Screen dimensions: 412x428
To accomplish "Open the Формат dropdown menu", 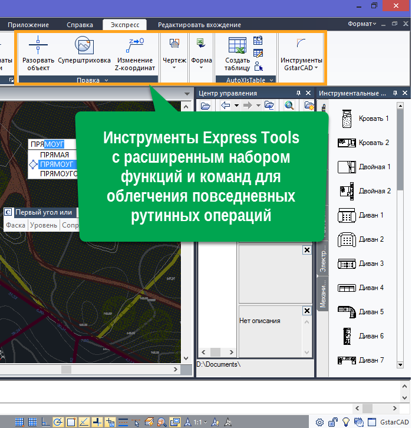I will (362, 24).
